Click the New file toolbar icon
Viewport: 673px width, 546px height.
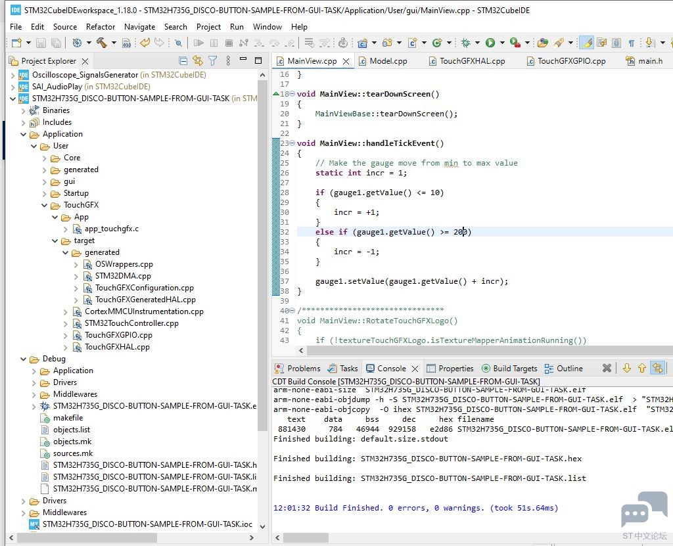point(16,43)
